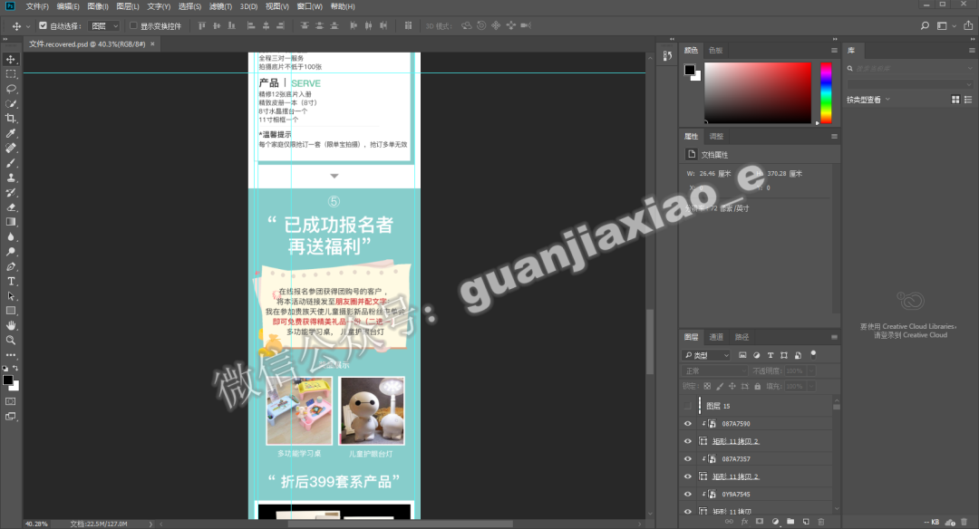This screenshot has width=979, height=529.
Task: Toggle lock transparent pixels icon
Action: pos(707,387)
